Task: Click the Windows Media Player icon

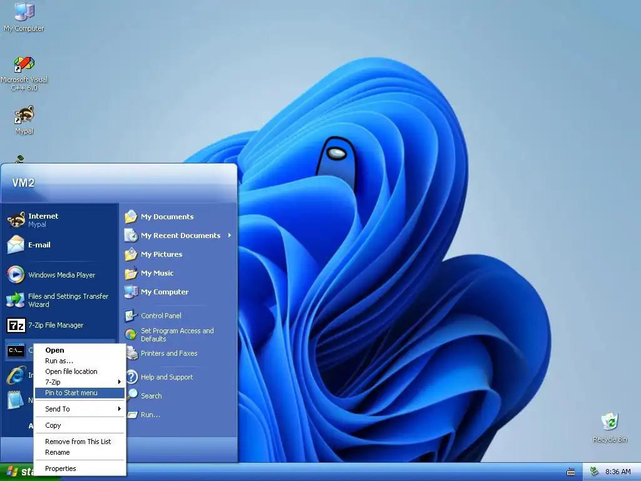Action: pos(16,274)
